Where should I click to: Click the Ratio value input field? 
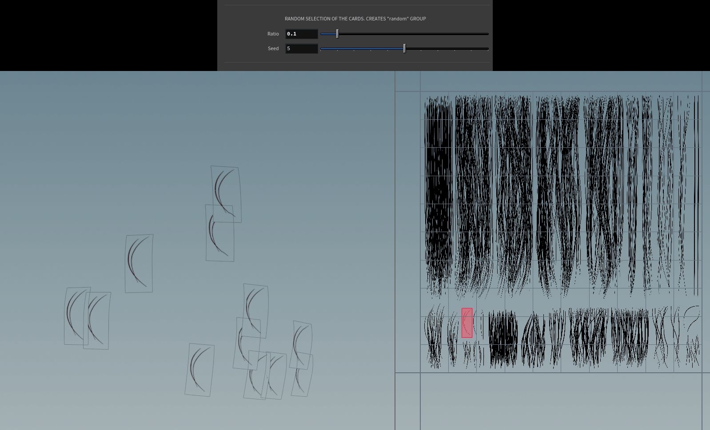[x=301, y=34]
